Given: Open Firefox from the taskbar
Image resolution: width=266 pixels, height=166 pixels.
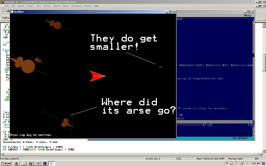Looking at the screenshot, I should tap(16, 163).
